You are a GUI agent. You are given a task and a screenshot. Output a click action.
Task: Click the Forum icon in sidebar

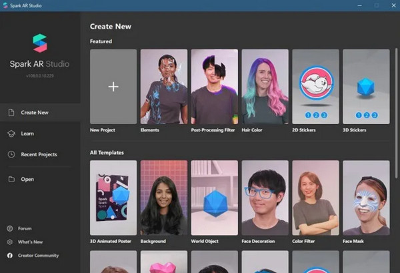click(x=10, y=228)
